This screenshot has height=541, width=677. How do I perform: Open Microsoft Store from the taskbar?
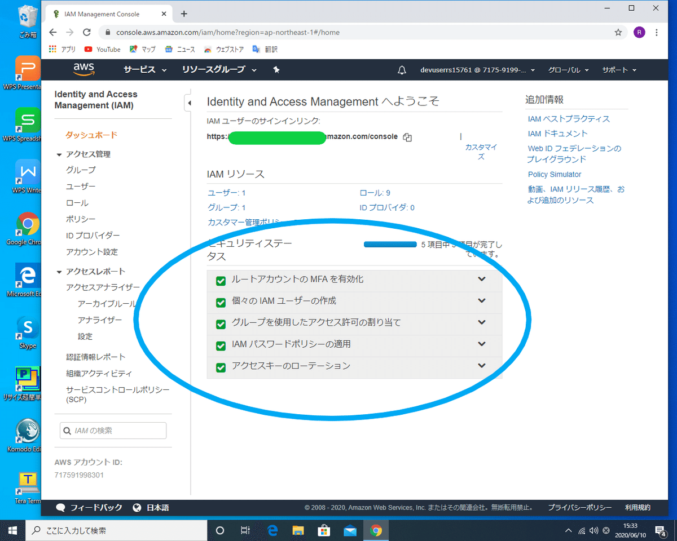coord(324,530)
